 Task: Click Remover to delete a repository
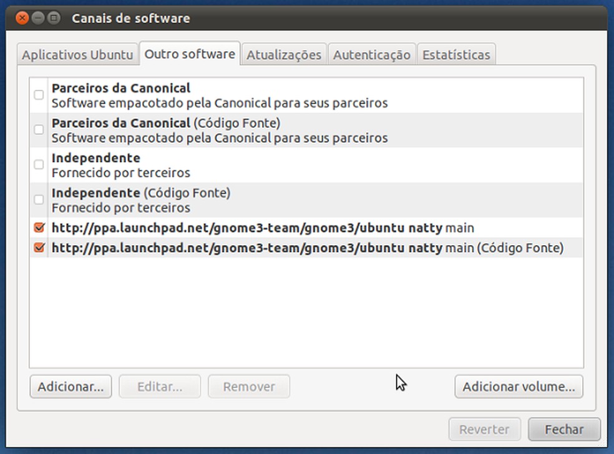coord(248,386)
